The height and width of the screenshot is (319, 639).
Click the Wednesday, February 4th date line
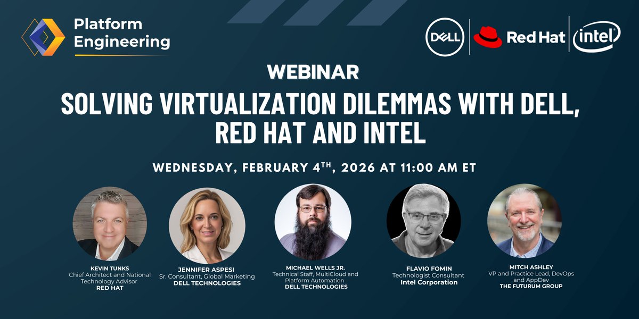[x=314, y=167]
